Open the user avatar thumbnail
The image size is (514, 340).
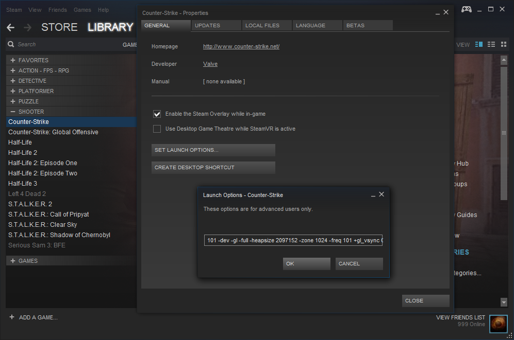coord(498,324)
